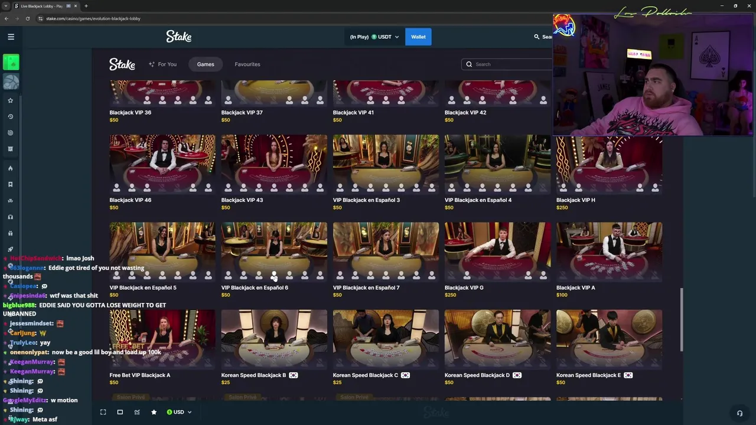
Task: Open the Blackjack VIP 42 table
Action: click(x=497, y=101)
